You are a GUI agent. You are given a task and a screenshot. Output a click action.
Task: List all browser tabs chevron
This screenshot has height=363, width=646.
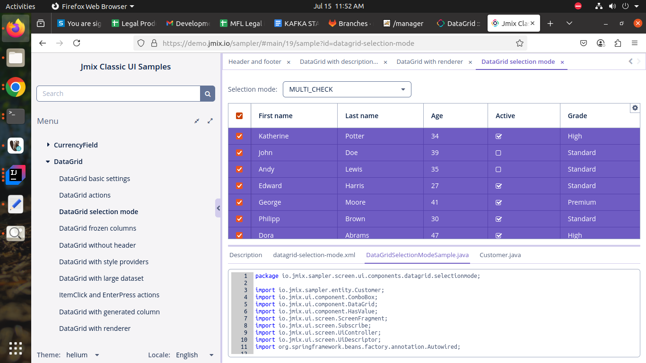tap(569, 23)
